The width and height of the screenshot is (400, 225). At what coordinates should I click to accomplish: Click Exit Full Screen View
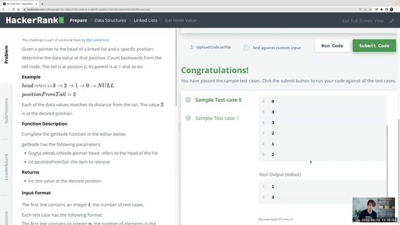click(362, 21)
